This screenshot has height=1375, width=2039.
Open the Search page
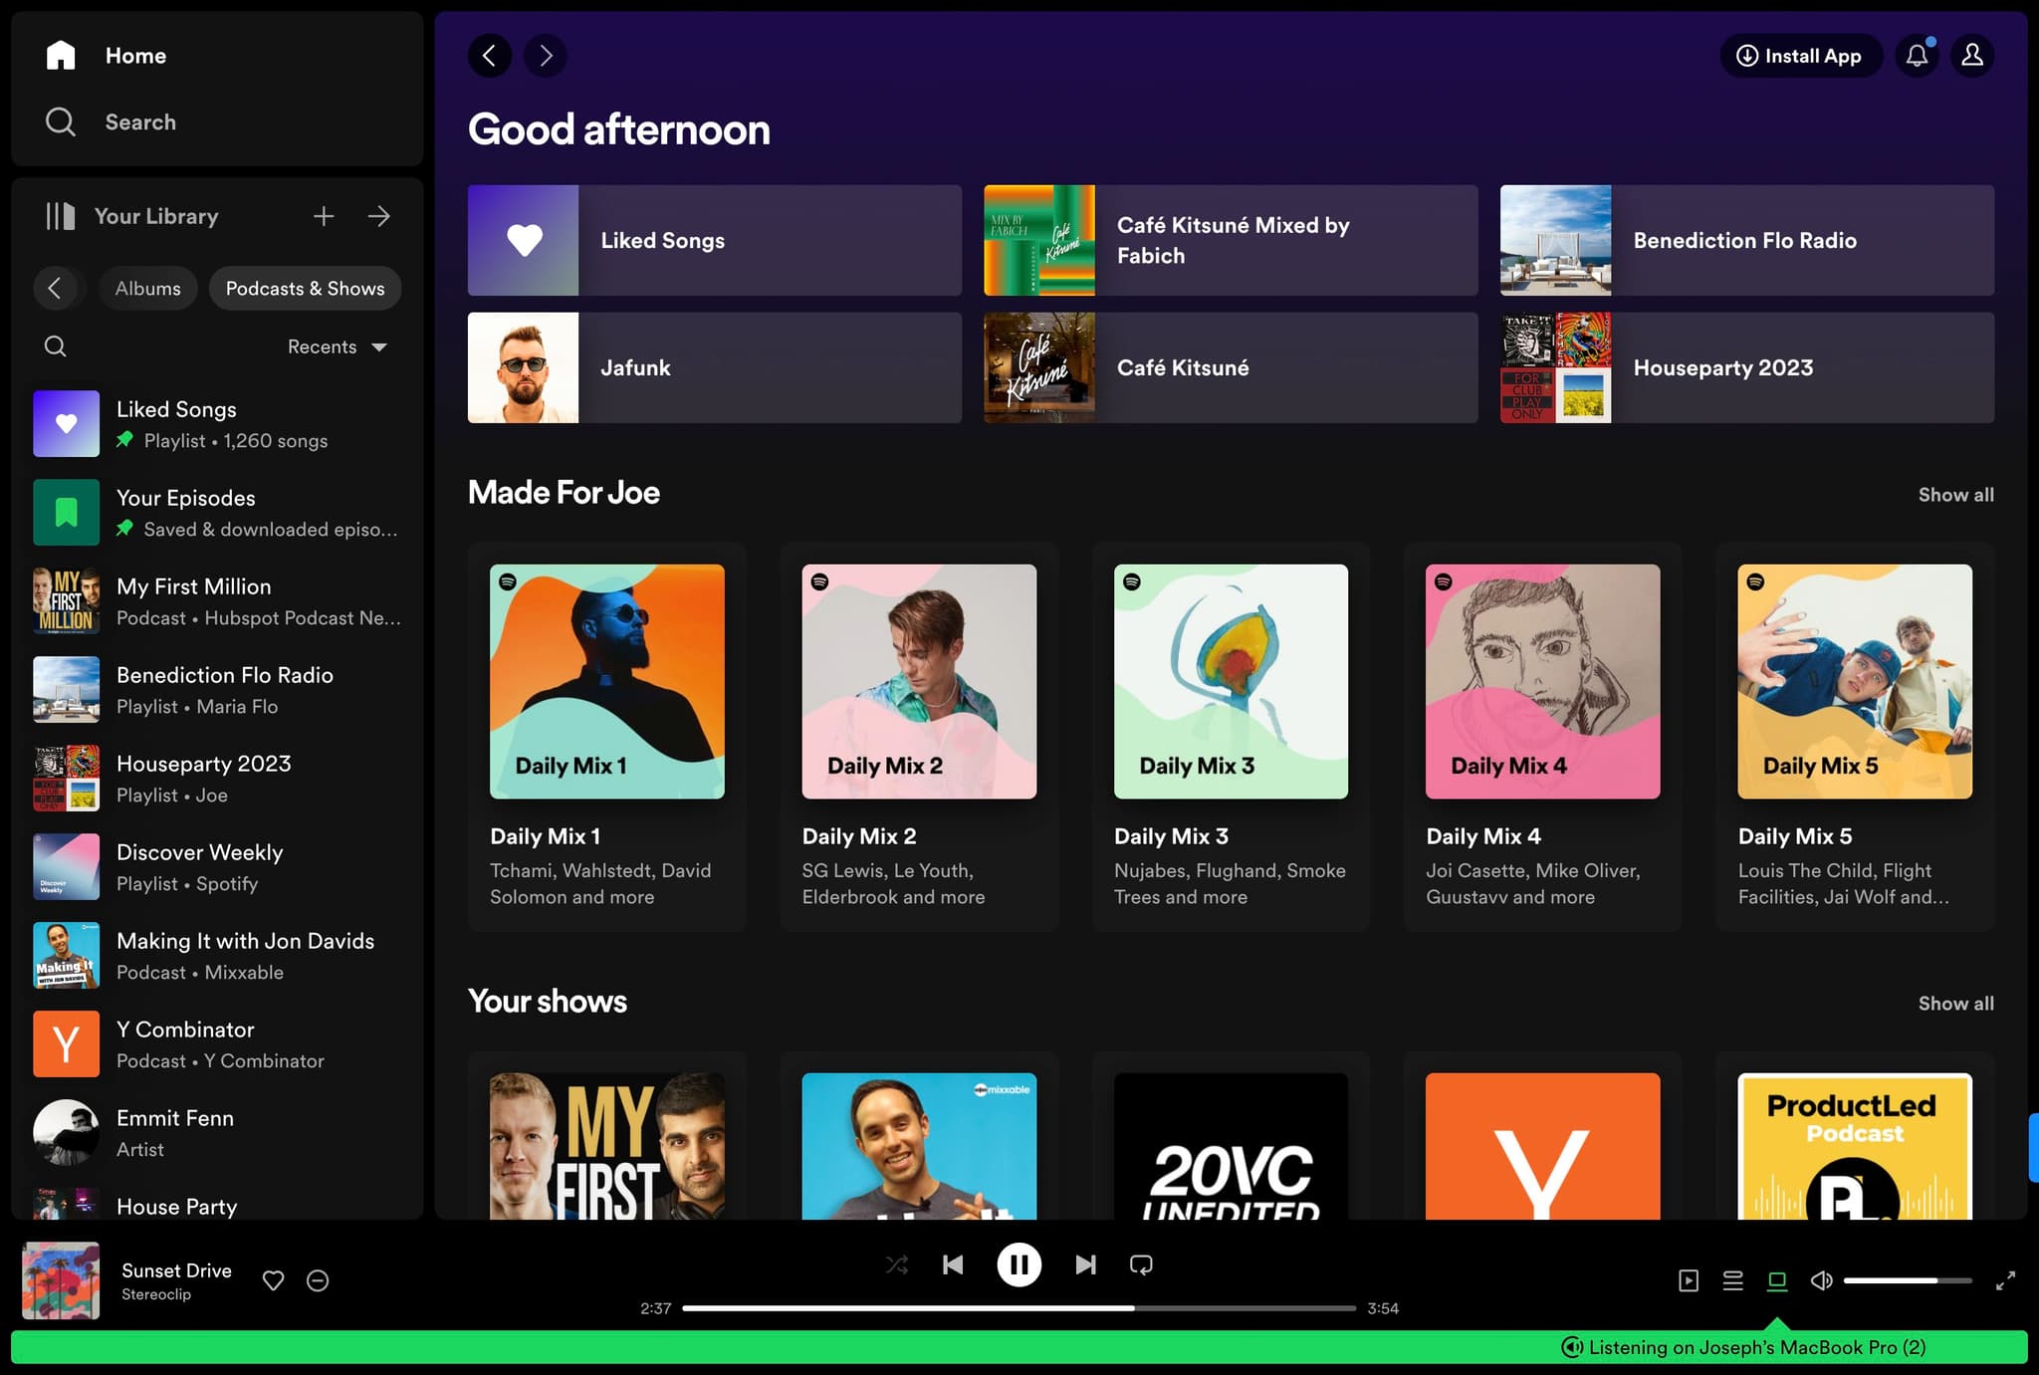pyautogui.click(x=139, y=121)
